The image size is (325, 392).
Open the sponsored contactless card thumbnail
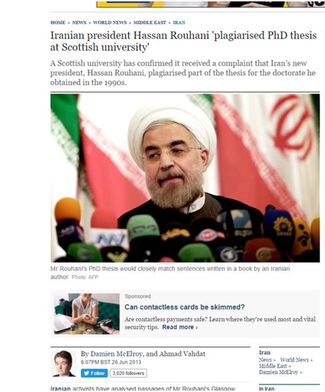click(x=86, y=314)
